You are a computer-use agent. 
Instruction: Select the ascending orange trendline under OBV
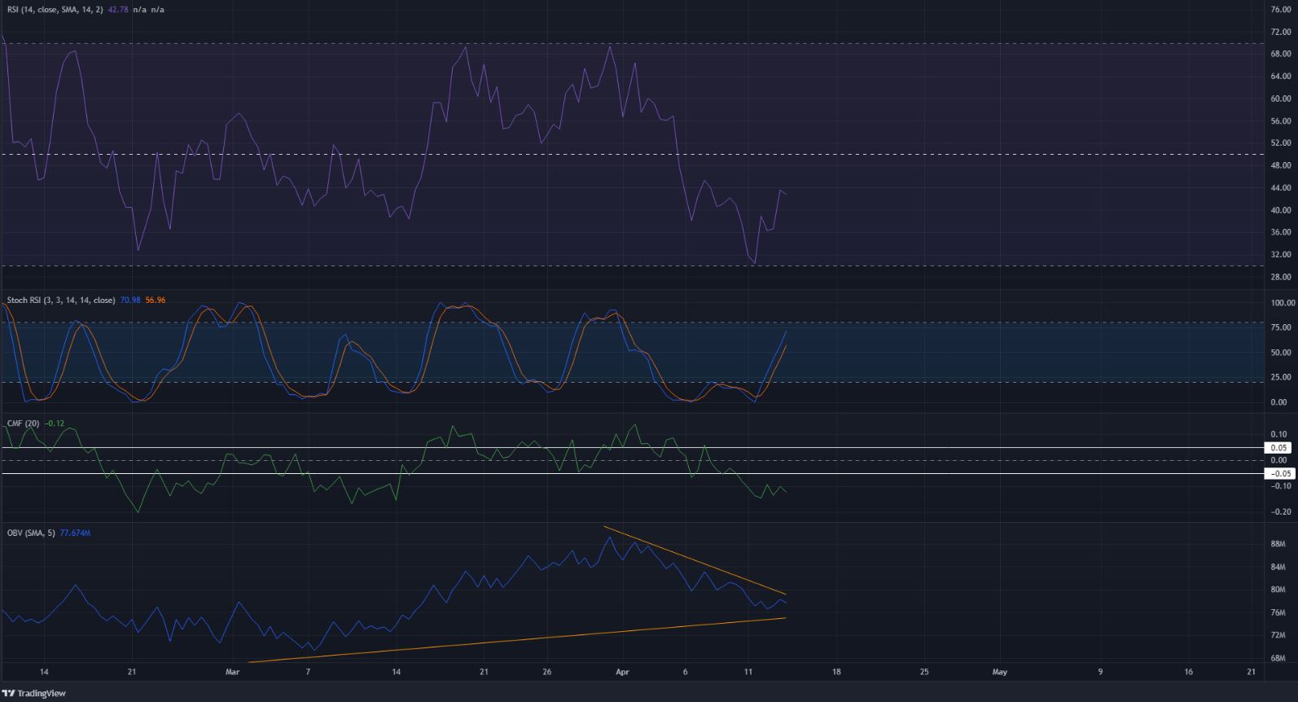click(x=516, y=640)
